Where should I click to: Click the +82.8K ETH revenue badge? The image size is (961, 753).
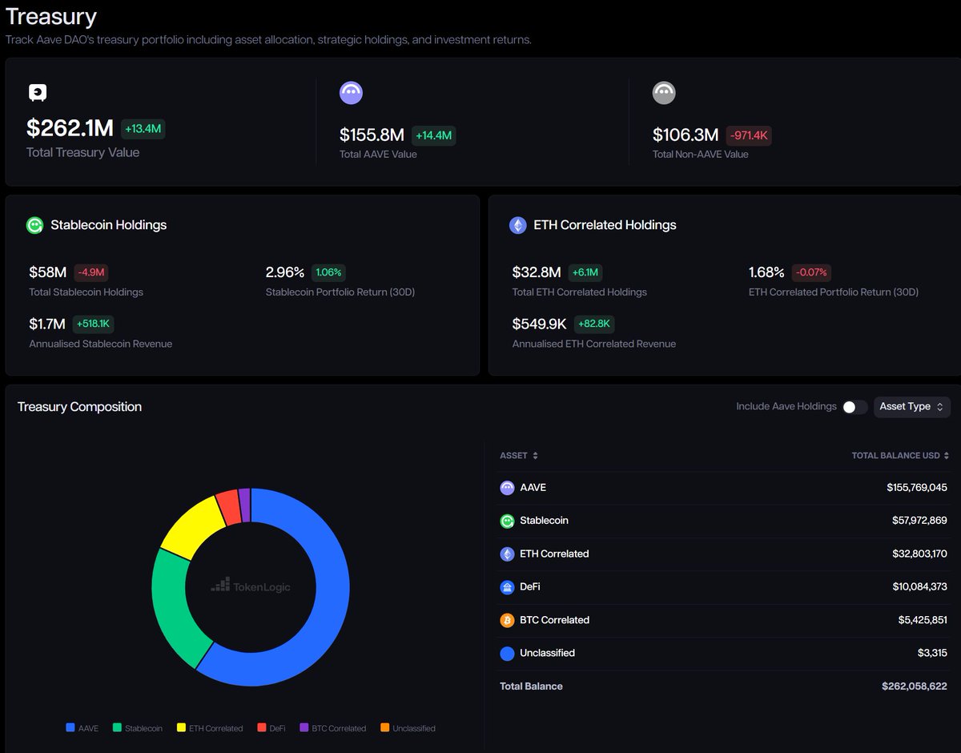coord(594,324)
